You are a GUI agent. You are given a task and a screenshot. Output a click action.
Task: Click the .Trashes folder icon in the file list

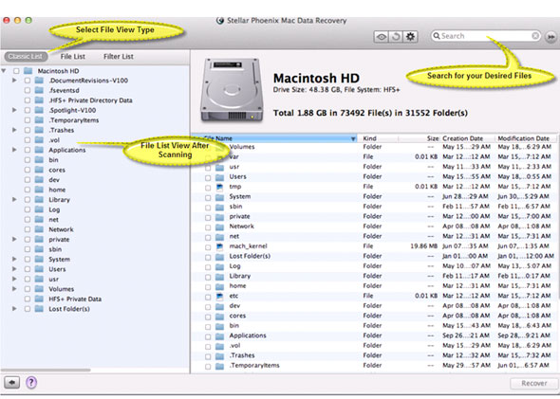pos(219,355)
